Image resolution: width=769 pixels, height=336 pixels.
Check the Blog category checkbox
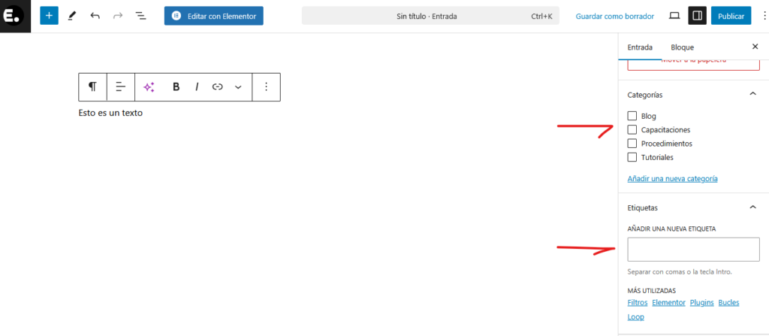coord(632,116)
